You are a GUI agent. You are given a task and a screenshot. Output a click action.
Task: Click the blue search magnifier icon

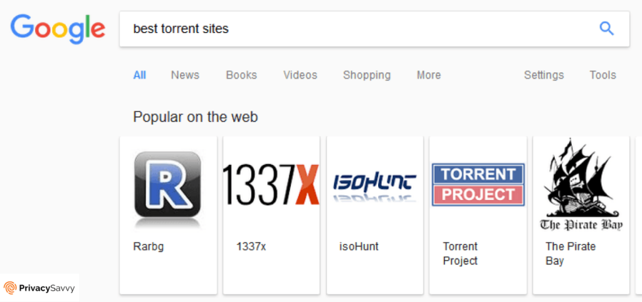pos(606,29)
